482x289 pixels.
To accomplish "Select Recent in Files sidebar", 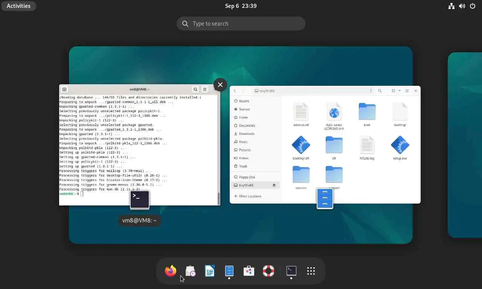I will point(255,101).
